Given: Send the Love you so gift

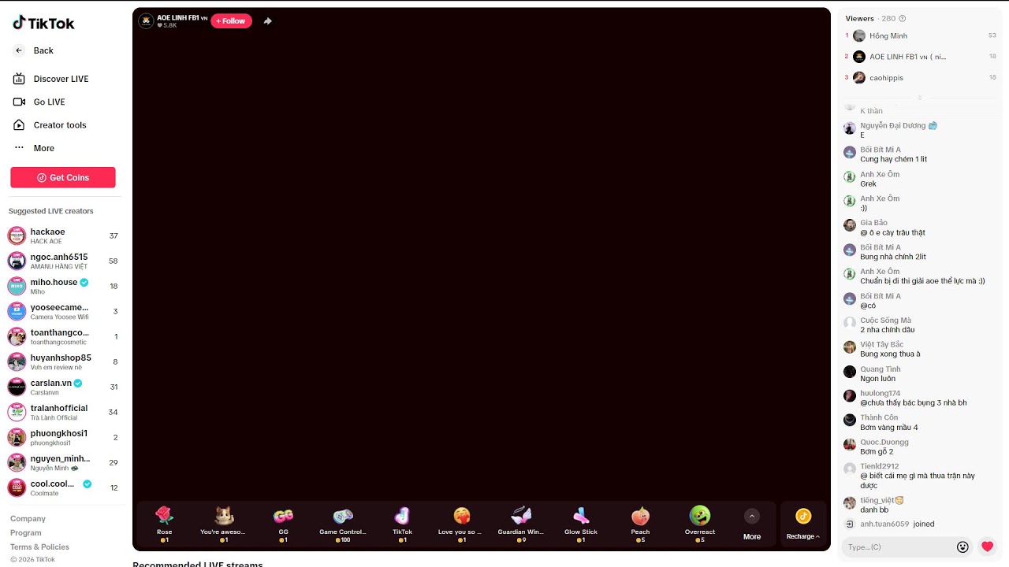Looking at the screenshot, I should coord(462,524).
